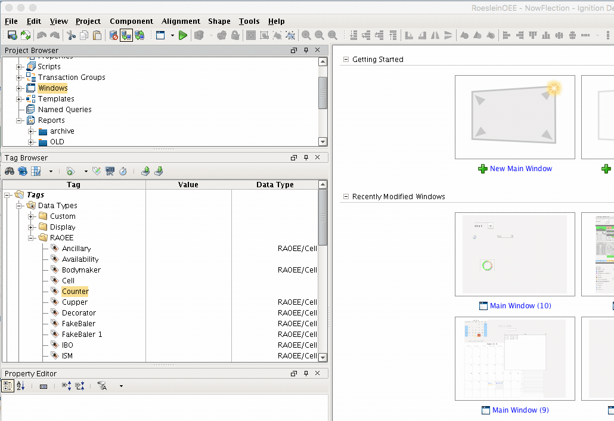The image size is (614, 421).
Task: Click the New Main Window link
Action: click(520, 169)
